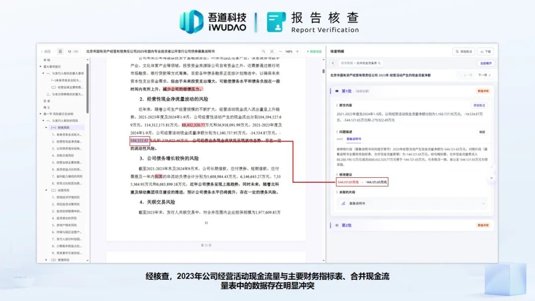The width and height of the screenshot is (535, 301).
Task: Collapse 一、与发行人相关的重大事项 outline node
Action: click(x=43, y=73)
